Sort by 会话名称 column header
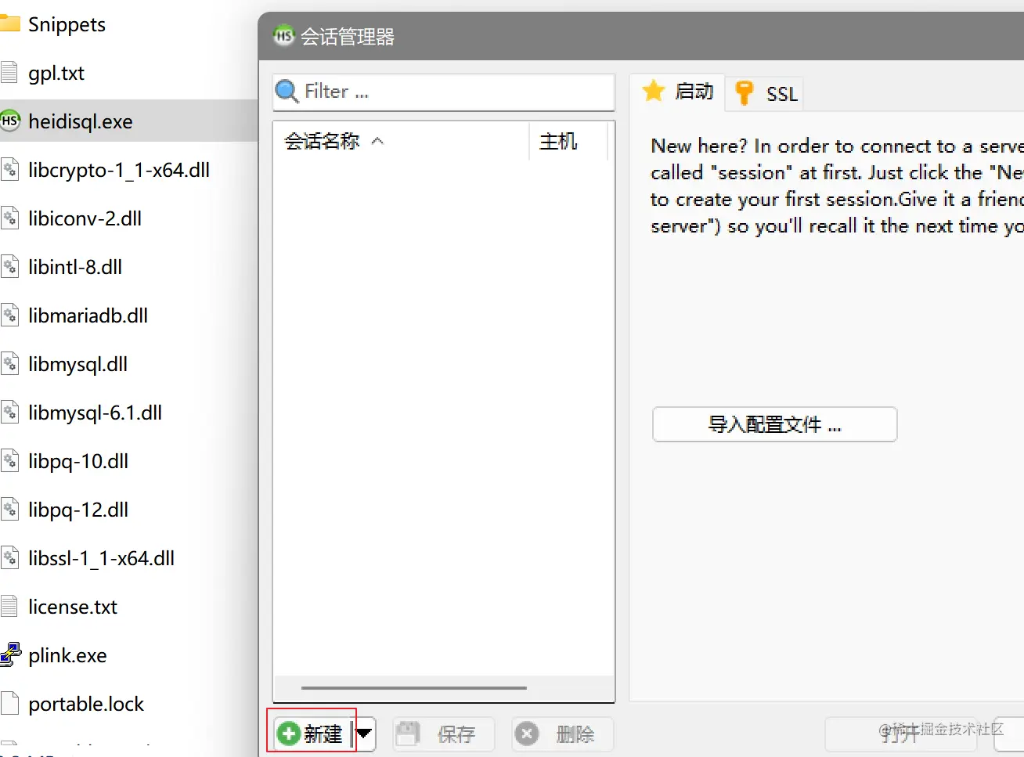This screenshot has height=757, width=1024. (401, 142)
